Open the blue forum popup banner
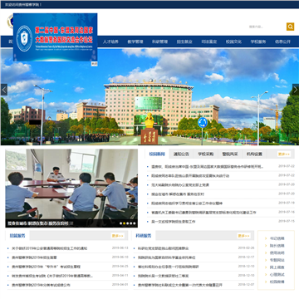The height and width of the screenshot is (299, 299). [x=56, y=37]
